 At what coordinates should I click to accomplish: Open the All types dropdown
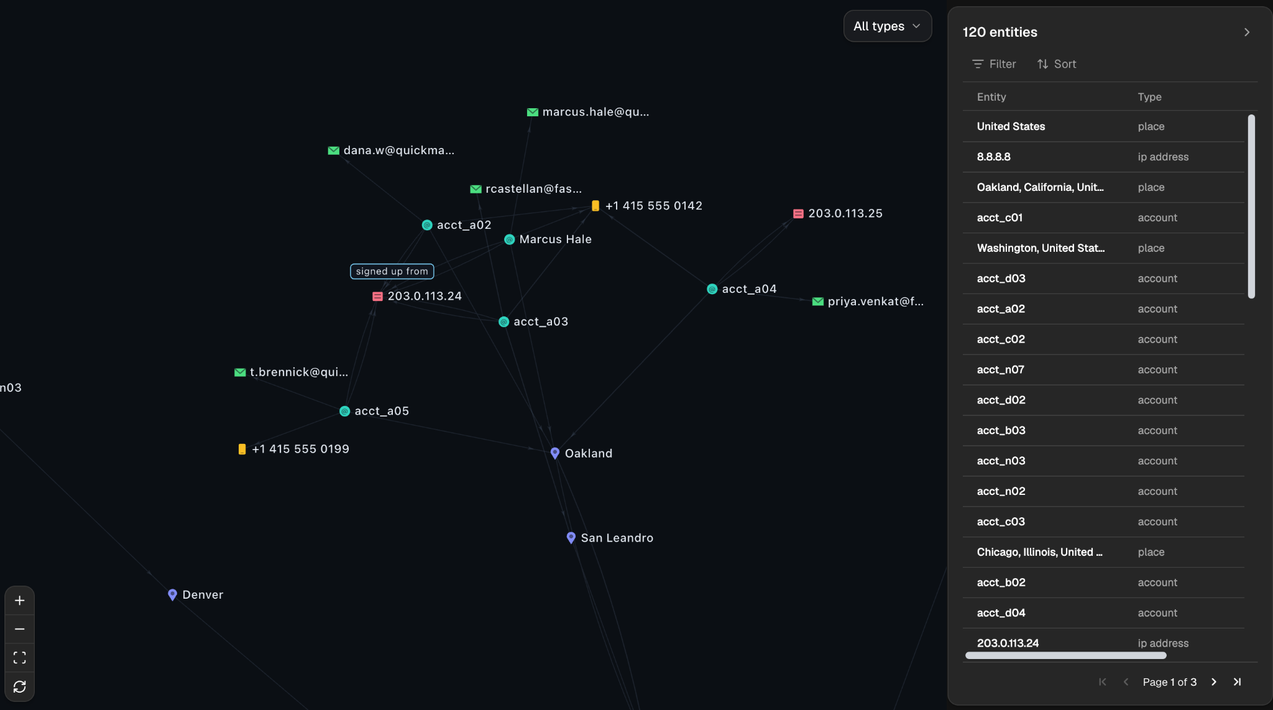click(888, 26)
